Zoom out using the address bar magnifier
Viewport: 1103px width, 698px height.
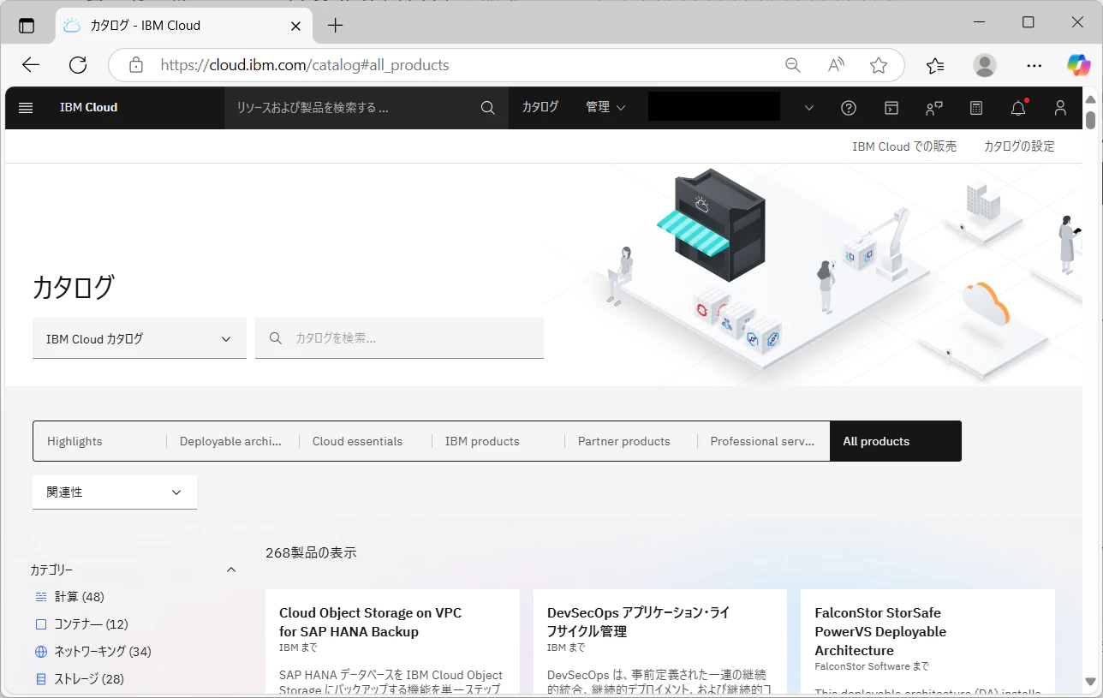[793, 65]
